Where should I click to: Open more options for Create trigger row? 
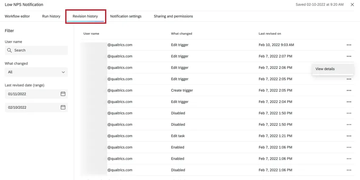point(349,91)
